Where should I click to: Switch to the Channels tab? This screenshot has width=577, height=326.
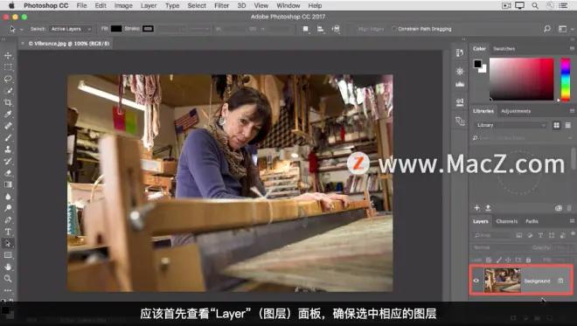coord(507,221)
